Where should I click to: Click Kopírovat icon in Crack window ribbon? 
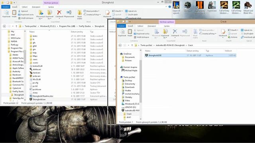point(122,33)
